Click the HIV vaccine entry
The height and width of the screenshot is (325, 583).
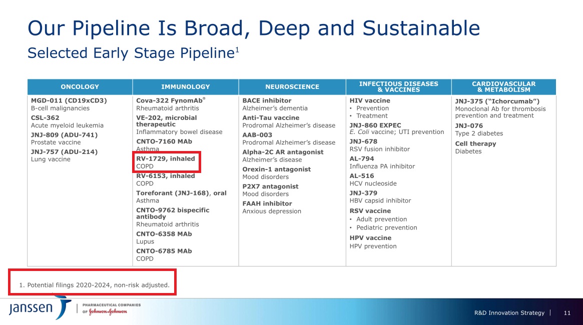coord(369,100)
